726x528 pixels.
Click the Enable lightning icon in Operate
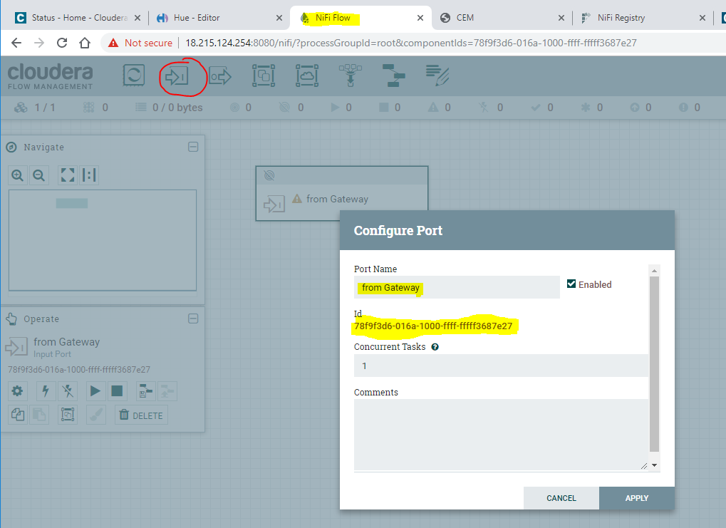46,391
